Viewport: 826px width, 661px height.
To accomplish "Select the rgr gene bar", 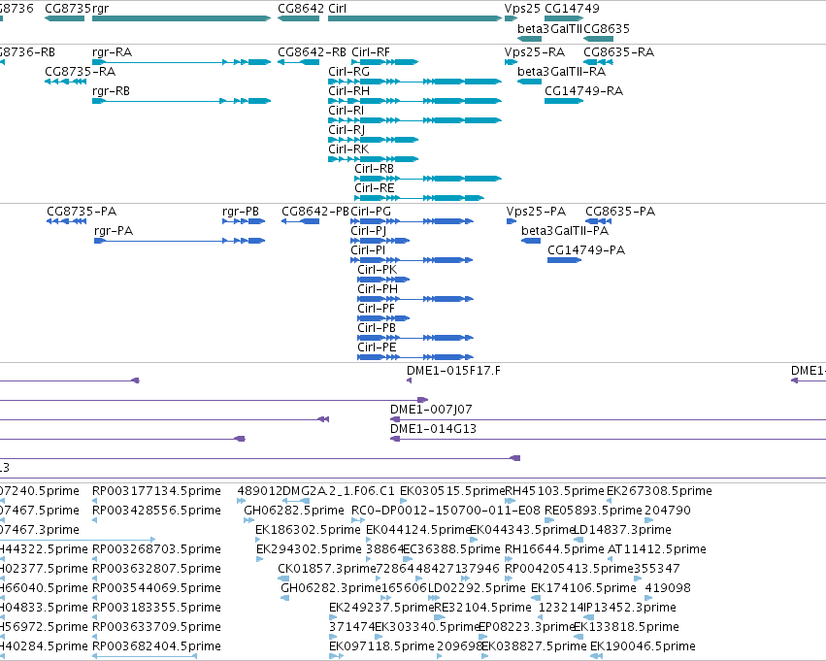I will 182,18.
